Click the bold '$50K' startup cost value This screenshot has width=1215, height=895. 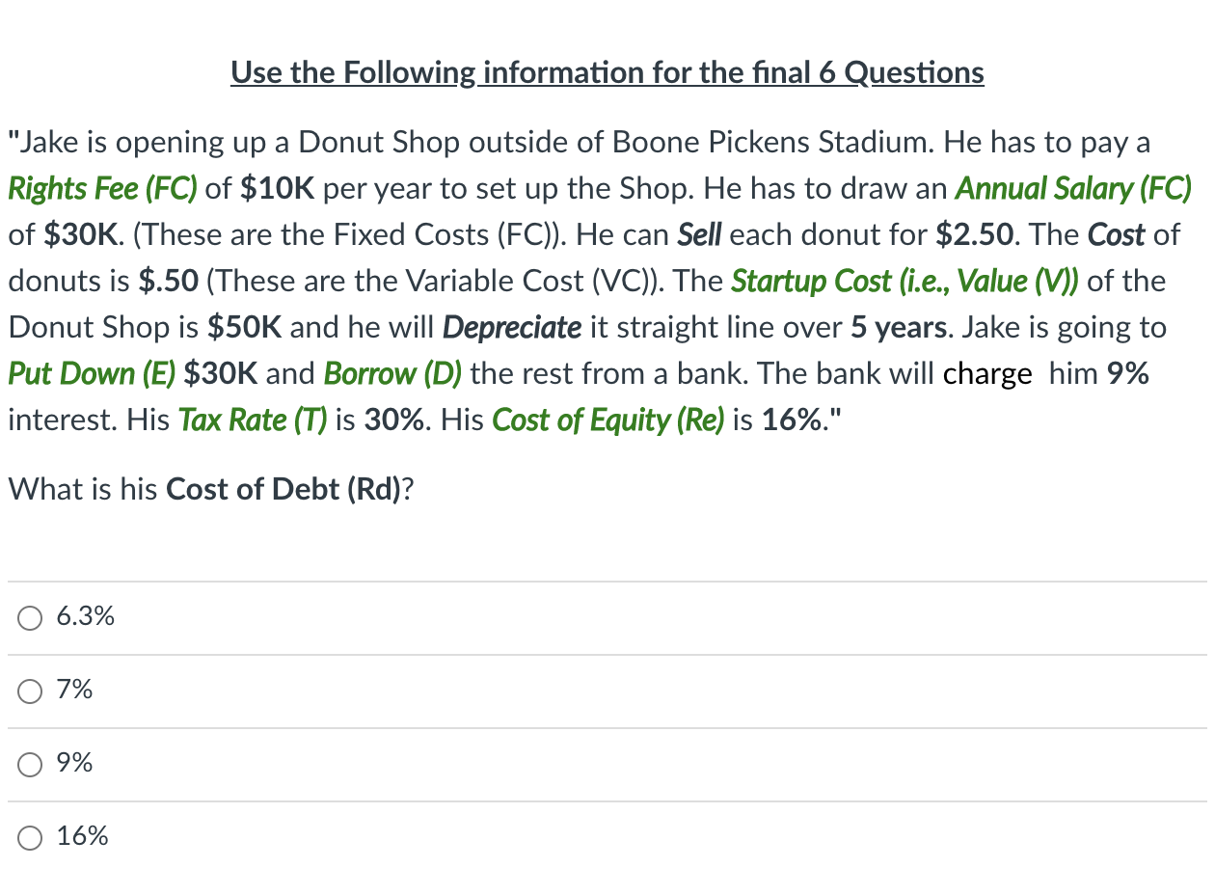click(245, 328)
